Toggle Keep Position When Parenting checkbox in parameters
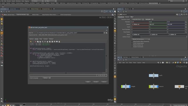Screen dimensions: 188x106 click(132, 42)
